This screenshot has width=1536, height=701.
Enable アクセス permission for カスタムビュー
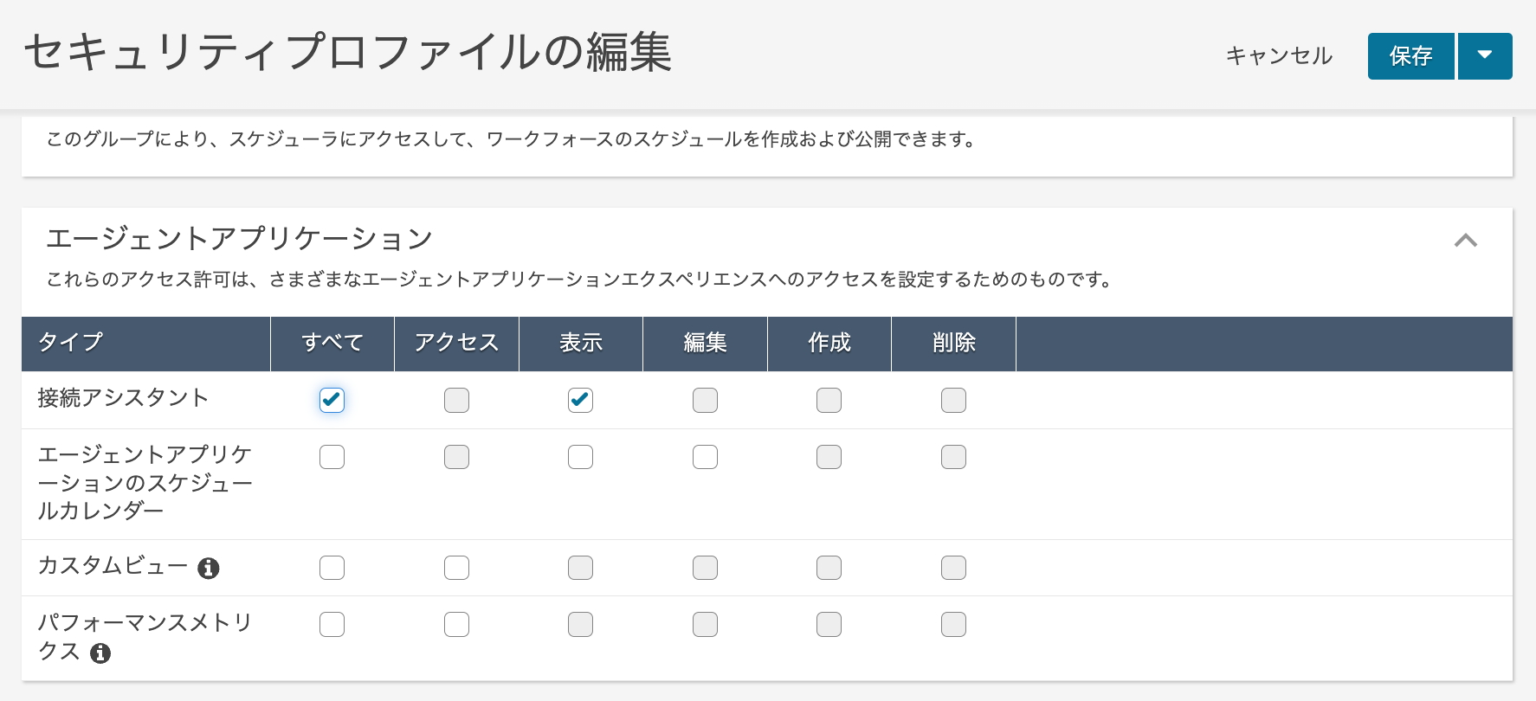pyautogui.click(x=456, y=568)
